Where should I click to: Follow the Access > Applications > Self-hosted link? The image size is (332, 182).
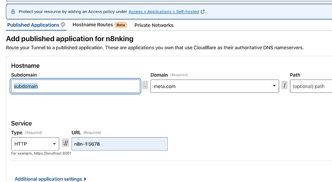tap(164, 12)
